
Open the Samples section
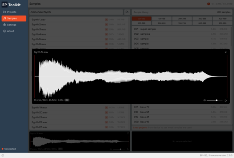coord(14,18)
